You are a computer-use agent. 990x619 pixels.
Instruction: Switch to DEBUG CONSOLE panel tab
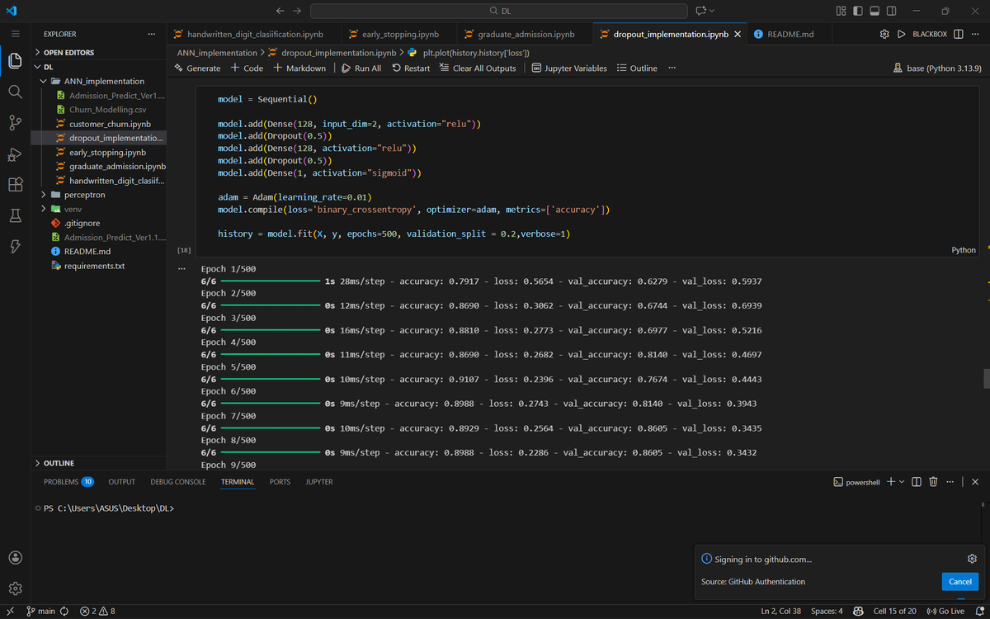178,481
